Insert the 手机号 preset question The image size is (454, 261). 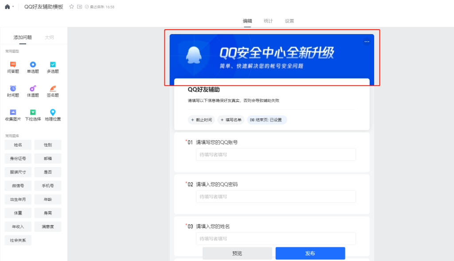click(48, 186)
